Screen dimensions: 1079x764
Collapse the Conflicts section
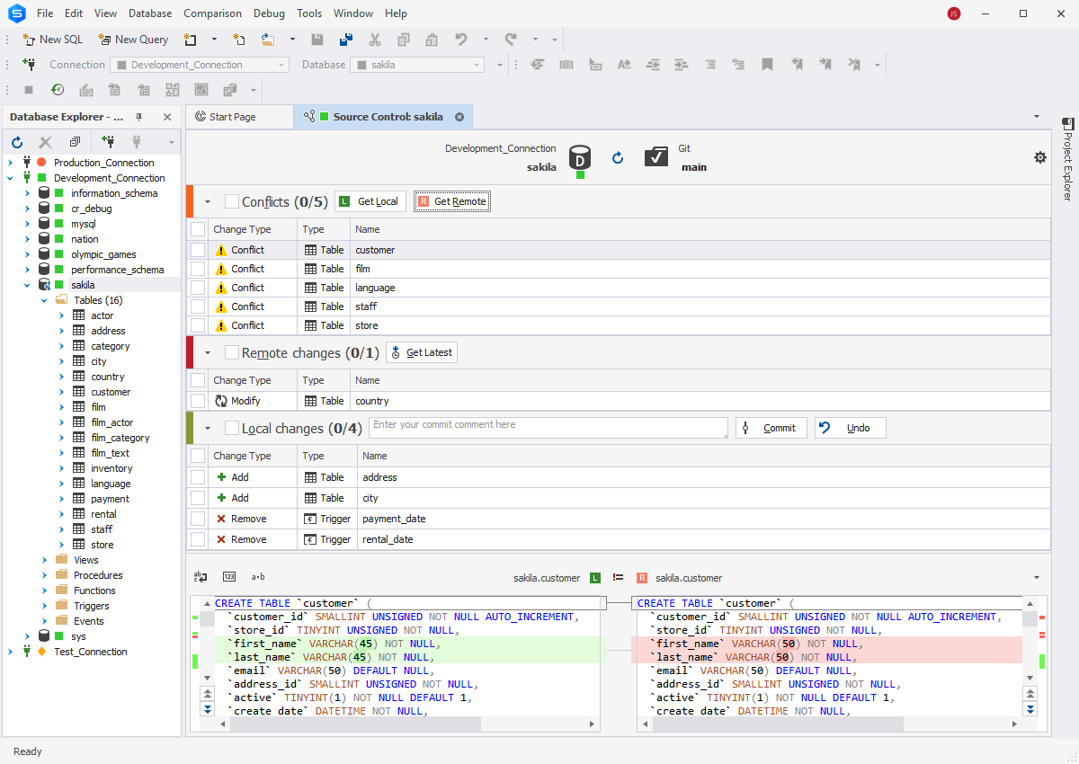(x=208, y=202)
